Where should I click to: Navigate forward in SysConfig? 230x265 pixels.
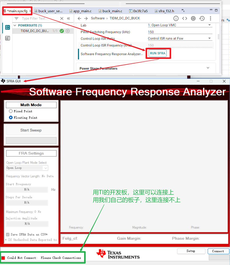(x=86, y=18)
